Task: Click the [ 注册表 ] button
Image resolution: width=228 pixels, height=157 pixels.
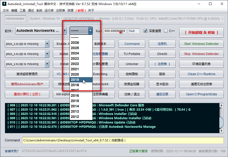Action: click(x=162, y=64)
